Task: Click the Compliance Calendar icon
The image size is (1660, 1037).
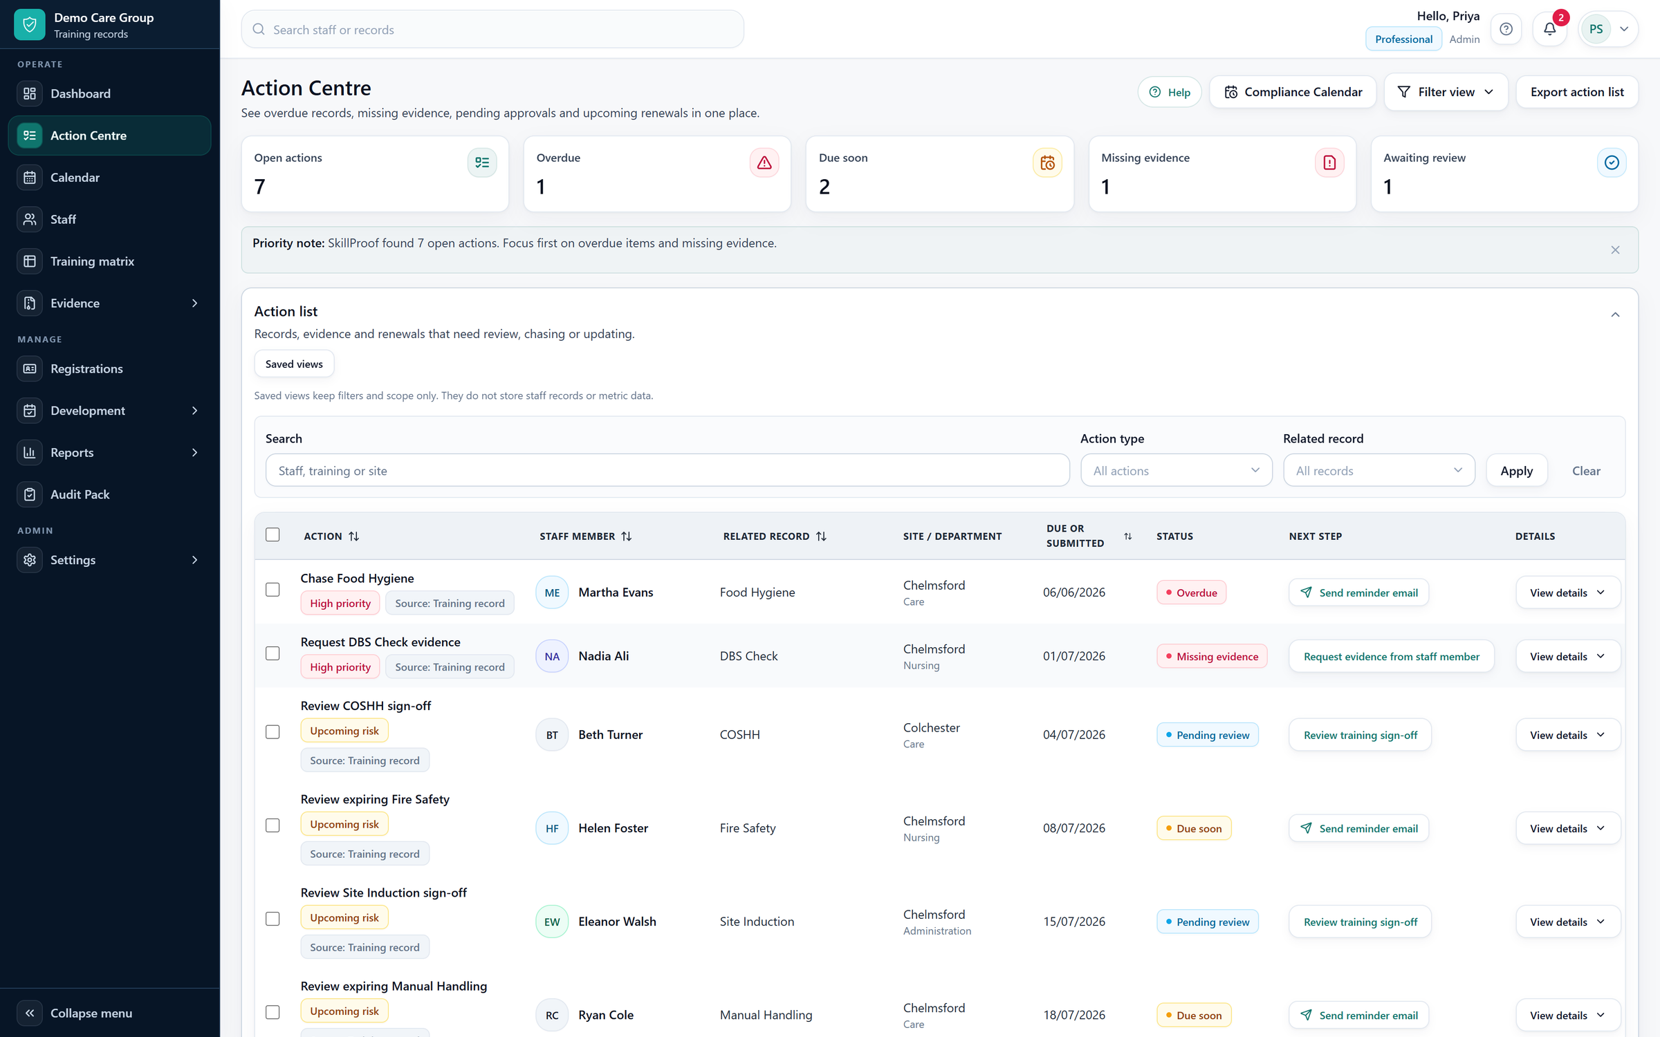Action: 1231,93
